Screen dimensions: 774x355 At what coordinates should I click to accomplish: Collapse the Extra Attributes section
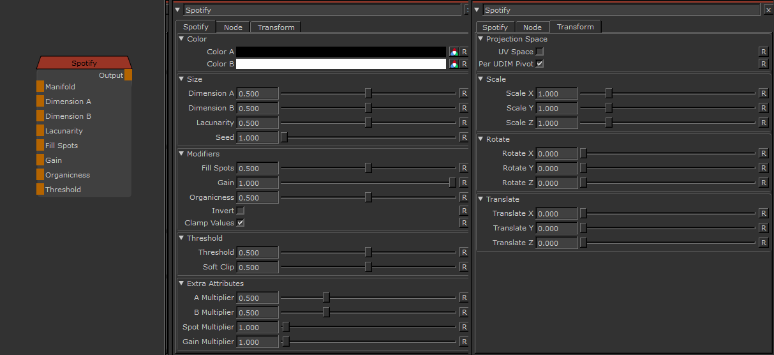click(181, 283)
